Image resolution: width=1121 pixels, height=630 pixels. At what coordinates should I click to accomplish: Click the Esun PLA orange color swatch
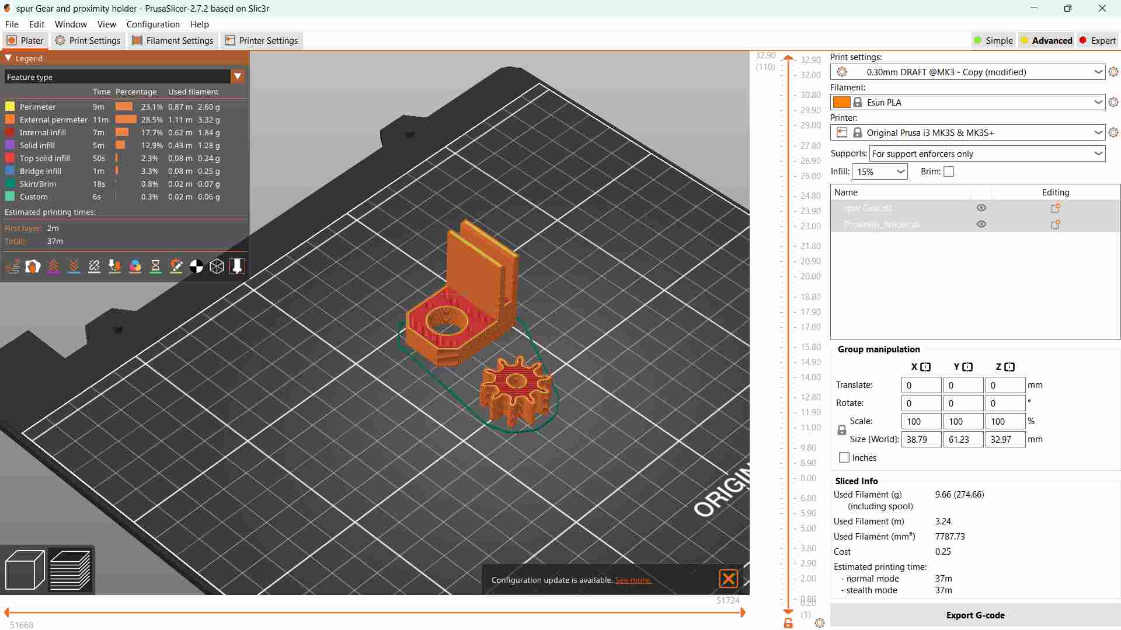841,102
